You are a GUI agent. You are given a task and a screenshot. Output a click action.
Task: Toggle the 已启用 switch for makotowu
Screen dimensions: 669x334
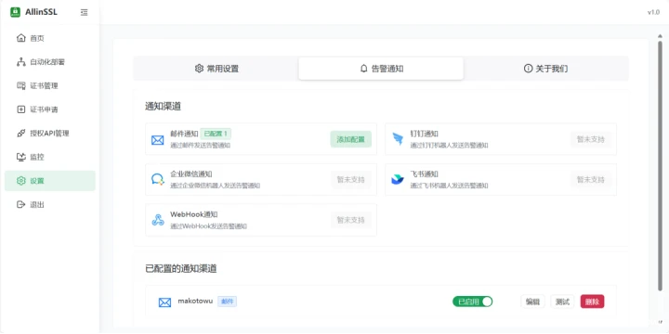click(472, 302)
